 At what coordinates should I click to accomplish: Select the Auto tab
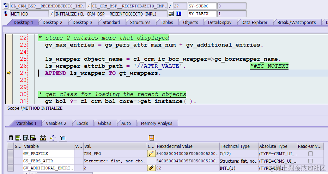(126, 123)
